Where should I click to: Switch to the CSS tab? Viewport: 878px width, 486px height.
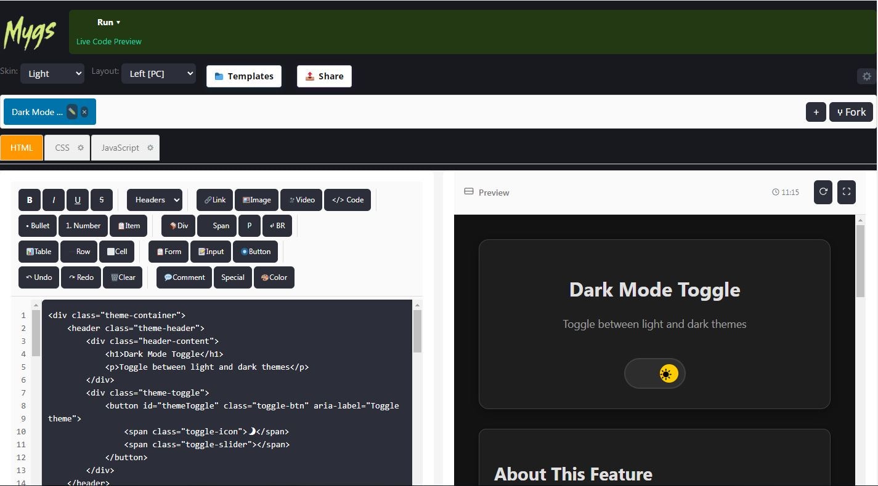[67, 148]
